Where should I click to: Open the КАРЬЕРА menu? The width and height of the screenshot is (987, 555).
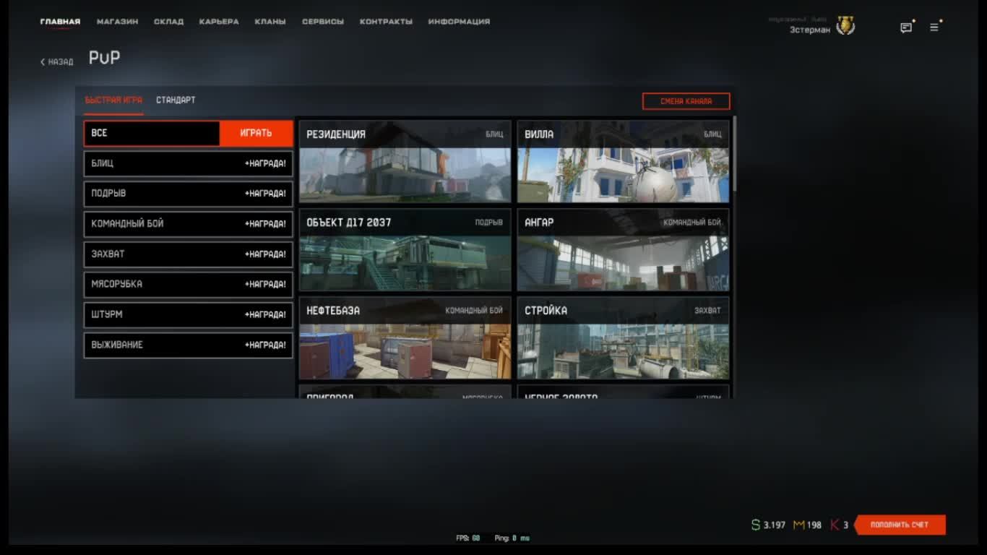coord(219,22)
